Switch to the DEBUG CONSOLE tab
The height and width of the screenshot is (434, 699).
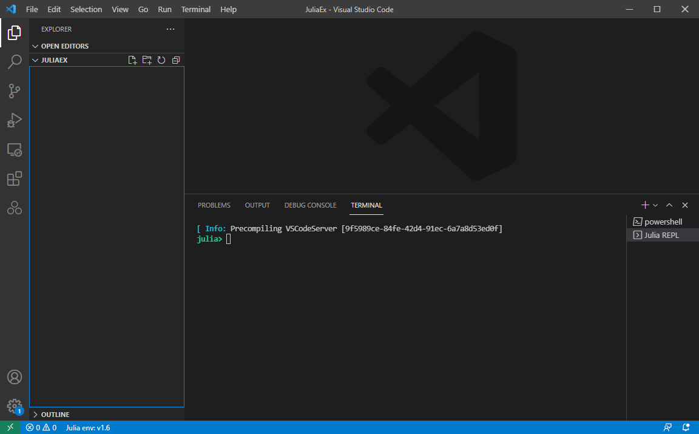pyautogui.click(x=310, y=205)
